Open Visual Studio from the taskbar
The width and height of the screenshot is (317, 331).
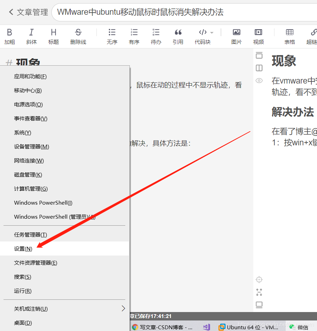tap(207, 327)
